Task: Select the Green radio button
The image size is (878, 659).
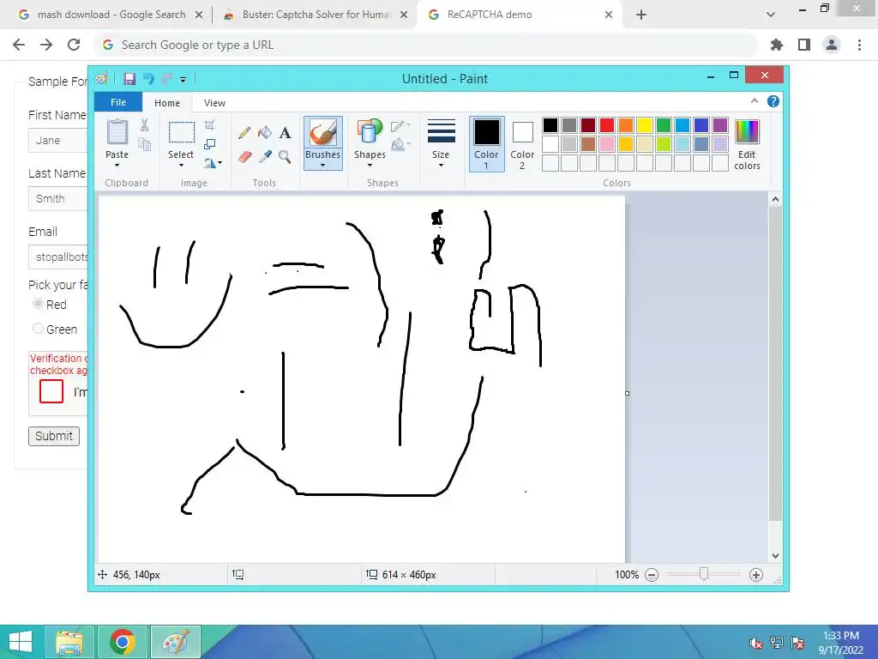Action: tap(38, 329)
